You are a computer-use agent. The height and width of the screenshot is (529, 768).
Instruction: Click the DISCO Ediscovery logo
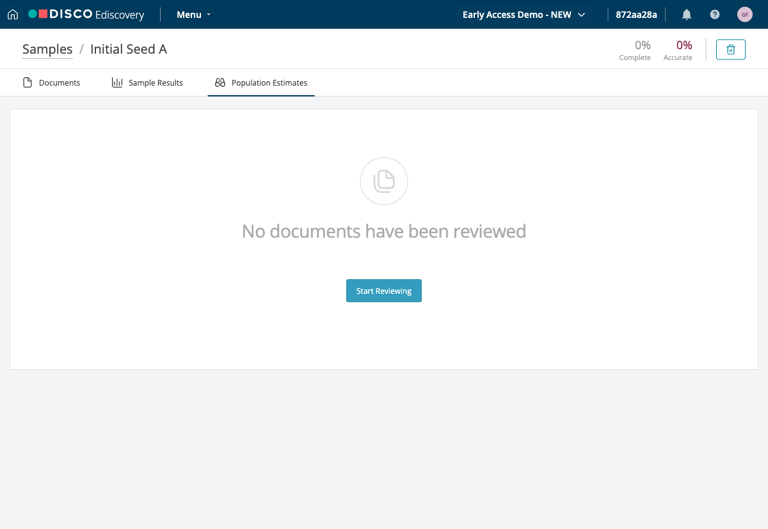click(86, 15)
